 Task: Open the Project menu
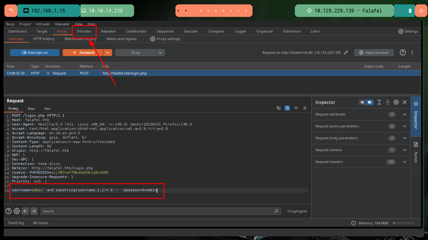(x=25, y=24)
